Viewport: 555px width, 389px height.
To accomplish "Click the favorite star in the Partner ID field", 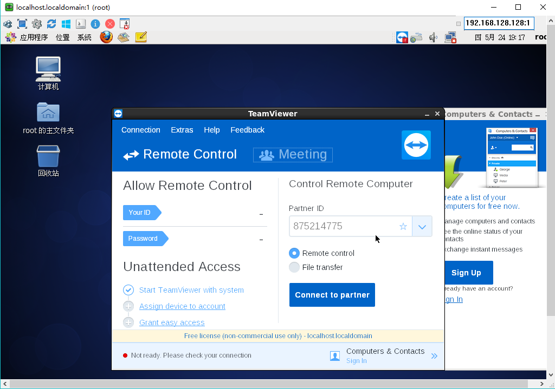I will pos(403,227).
